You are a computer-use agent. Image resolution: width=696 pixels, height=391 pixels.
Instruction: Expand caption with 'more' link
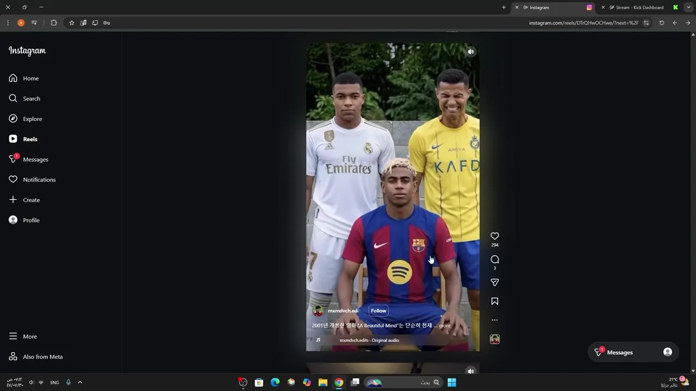445,326
